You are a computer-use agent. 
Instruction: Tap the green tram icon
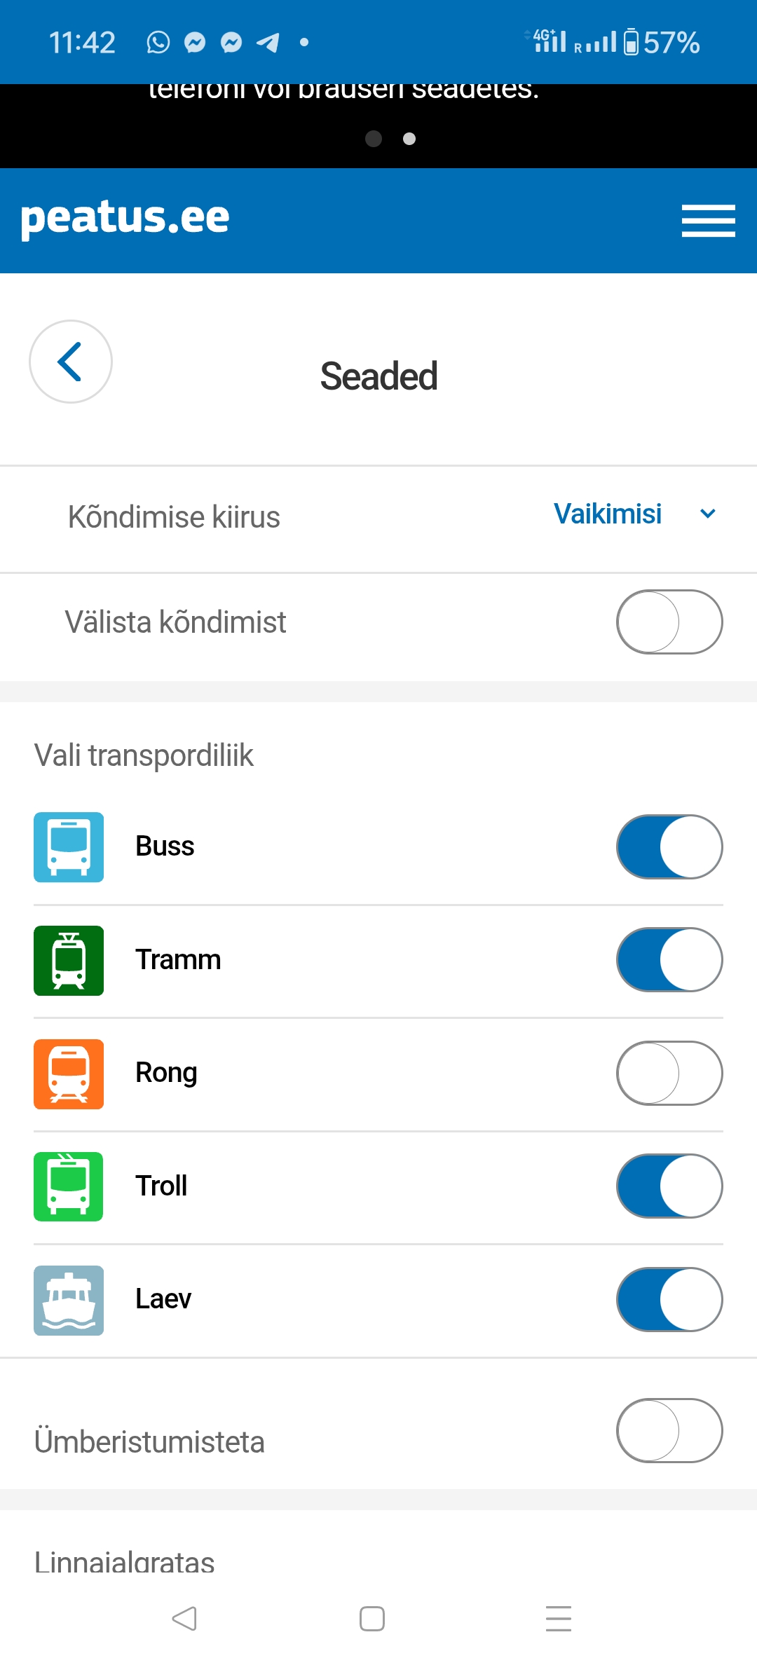pos(69,960)
